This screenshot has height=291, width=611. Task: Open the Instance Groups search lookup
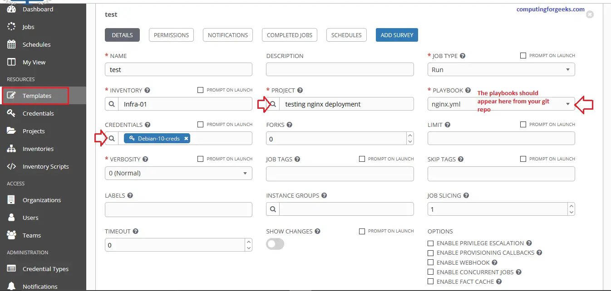(x=273, y=209)
